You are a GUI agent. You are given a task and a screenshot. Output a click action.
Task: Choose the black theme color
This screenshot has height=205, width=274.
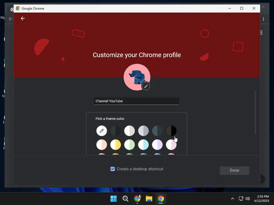point(171,131)
